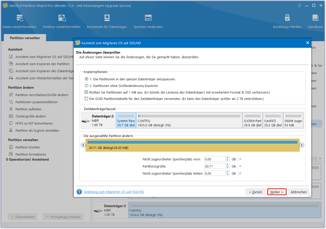Screen dimensions: 326x229
Task: Open Anleitung zum Migrieren OS link
Action: [114, 192]
